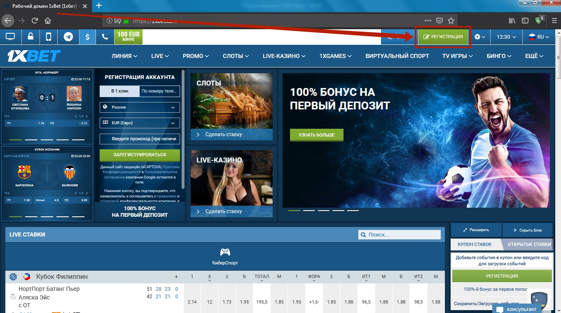Open the СЛОТЫ menu
The width and height of the screenshot is (561, 313).
coord(236,56)
